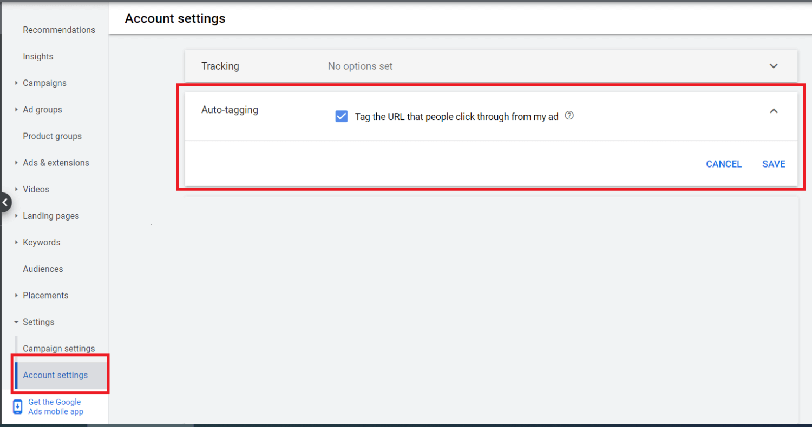The height and width of the screenshot is (427, 812).
Task: Click the help icon beside auto-tagging text
Action: click(569, 116)
